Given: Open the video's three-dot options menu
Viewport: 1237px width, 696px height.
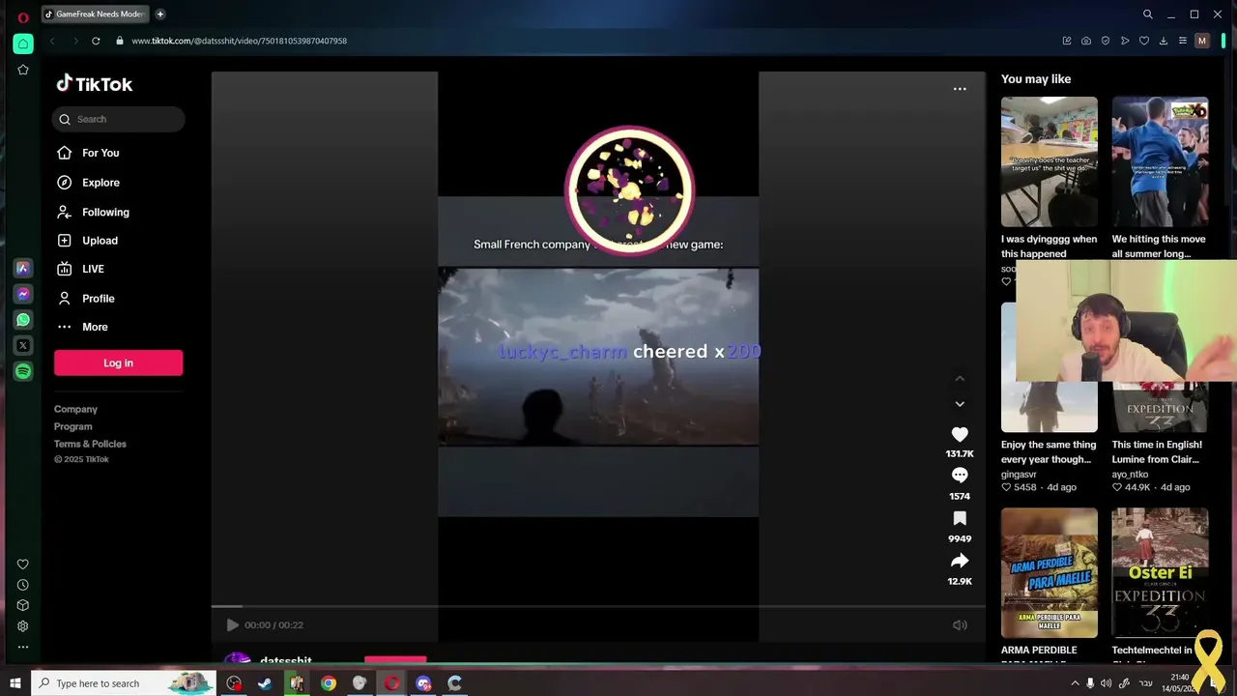Looking at the screenshot, I should point(960,89).
